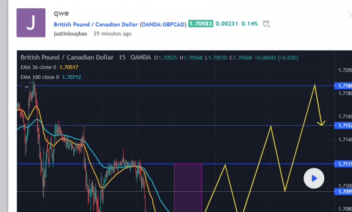Click the alarm clock alert icon
This screenshot has height=212, width=352.
tap(266, 24)
